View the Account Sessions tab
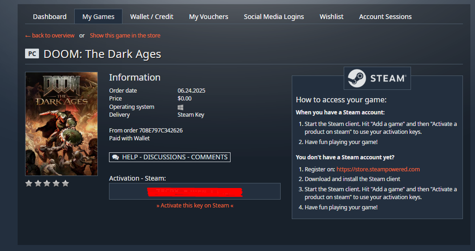This screenshot has height=251, width=475. [x=385, y=17]
